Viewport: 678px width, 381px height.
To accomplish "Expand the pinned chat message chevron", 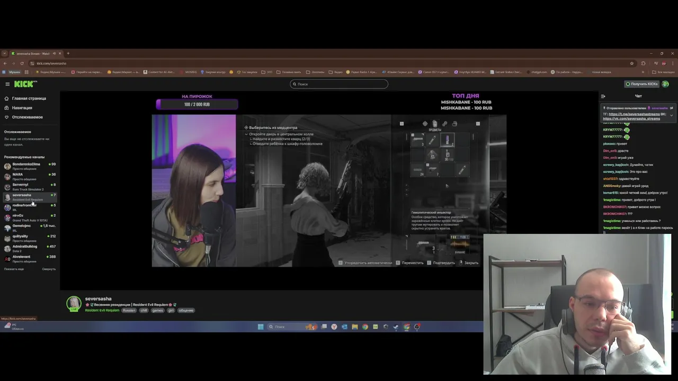I will pyautogui.click(x=671, y=115).
